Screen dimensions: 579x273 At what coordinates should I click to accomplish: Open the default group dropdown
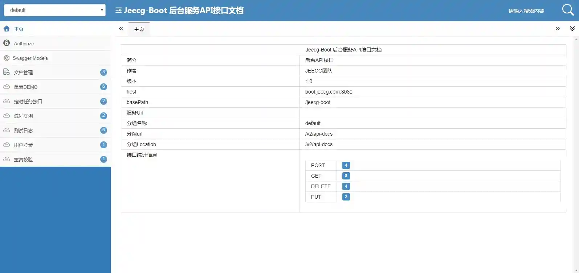pos(55,10)
